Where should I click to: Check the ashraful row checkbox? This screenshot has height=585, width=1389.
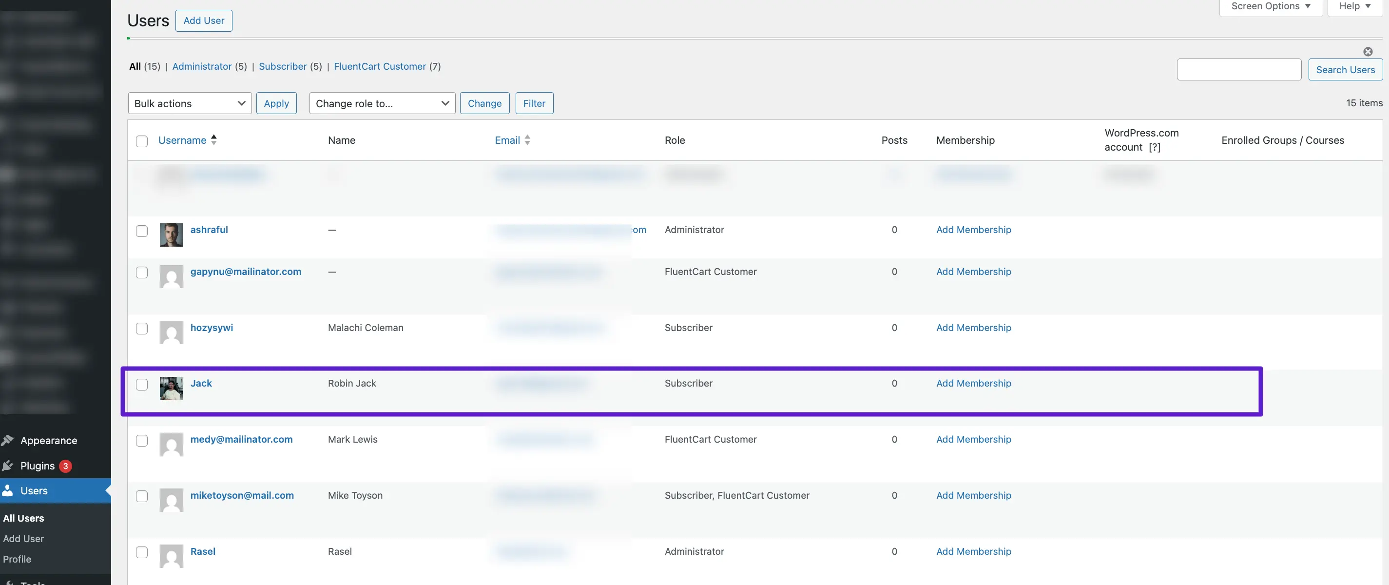142,231
